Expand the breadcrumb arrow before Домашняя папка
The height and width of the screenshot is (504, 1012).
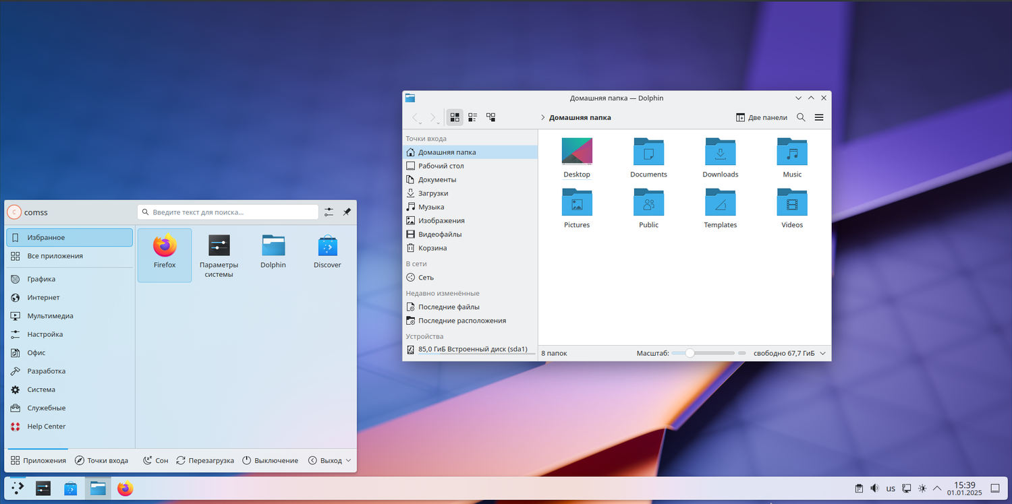tap(543, 117)
